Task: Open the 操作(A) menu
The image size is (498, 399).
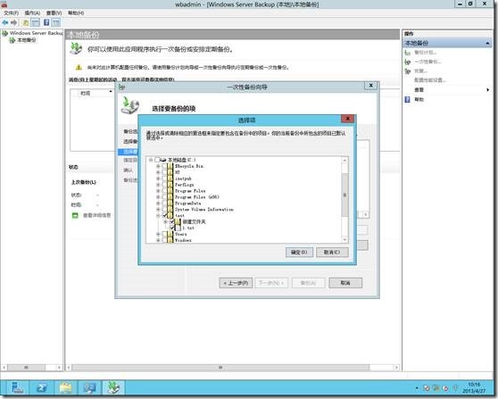Action: pyautogui.click(x=32, y=13)
